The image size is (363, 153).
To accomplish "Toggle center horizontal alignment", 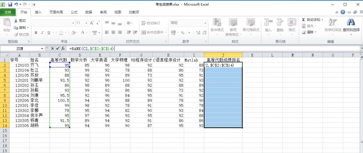I will pyautogui.click(x=113, y=32).
